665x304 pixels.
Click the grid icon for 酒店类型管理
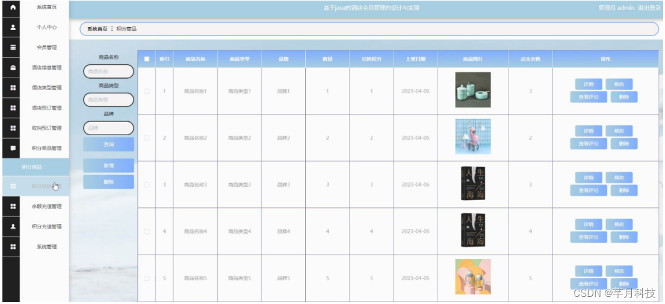(13, 88)
